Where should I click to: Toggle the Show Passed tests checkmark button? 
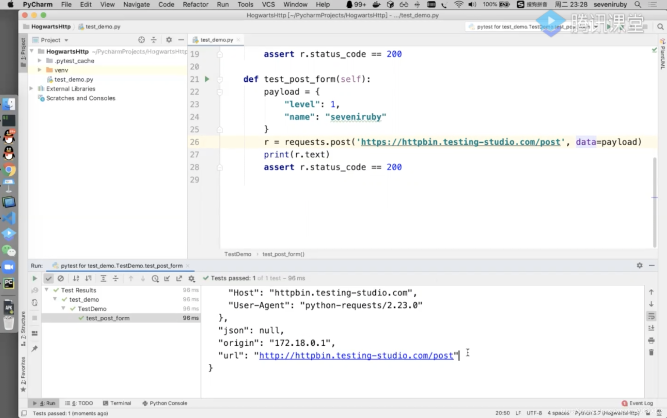48,278
